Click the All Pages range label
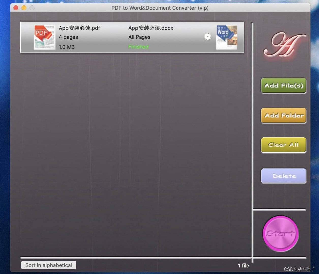 pos(139,37)
